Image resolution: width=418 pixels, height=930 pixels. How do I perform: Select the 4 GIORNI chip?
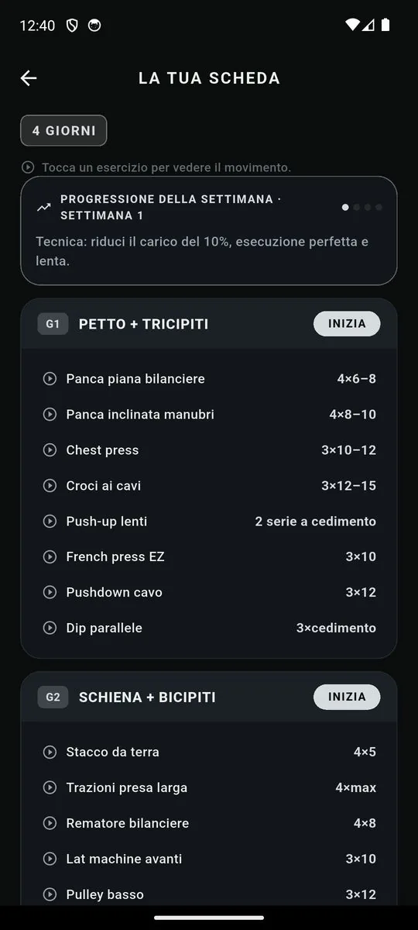tap(63, 130)
